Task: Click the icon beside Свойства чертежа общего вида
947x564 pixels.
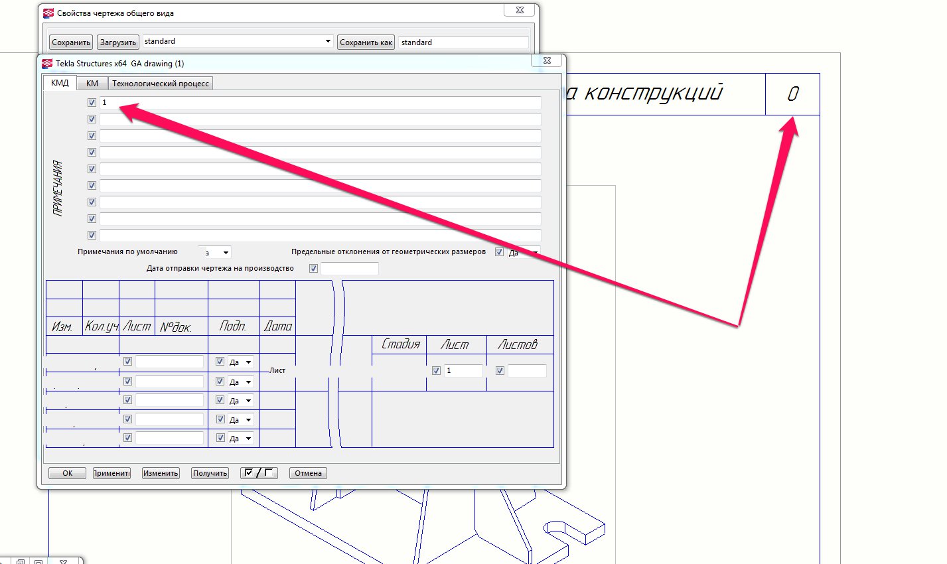Action: click(x=48, y=13)
